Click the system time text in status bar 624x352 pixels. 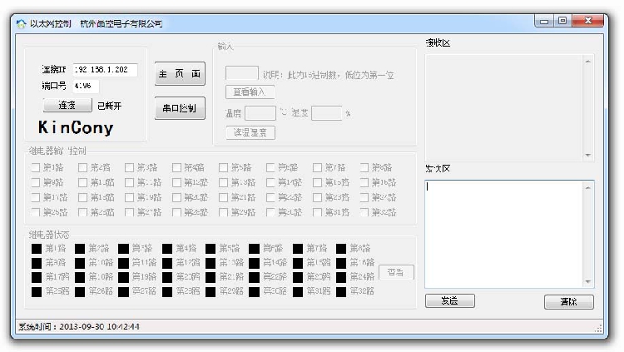(x=79, y=327)
